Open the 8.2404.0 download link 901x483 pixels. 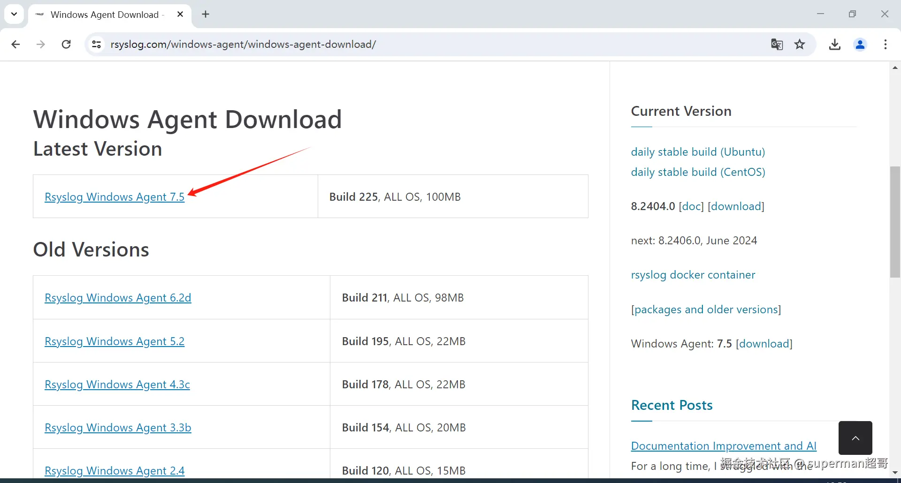736,206
